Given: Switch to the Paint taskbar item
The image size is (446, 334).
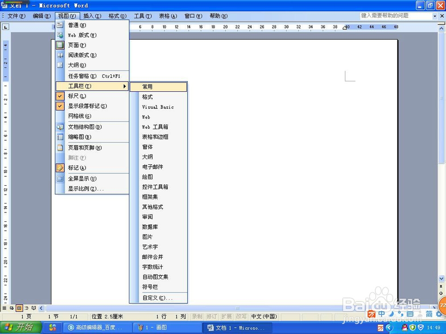Looking at the screenshot, I should 168,327.
